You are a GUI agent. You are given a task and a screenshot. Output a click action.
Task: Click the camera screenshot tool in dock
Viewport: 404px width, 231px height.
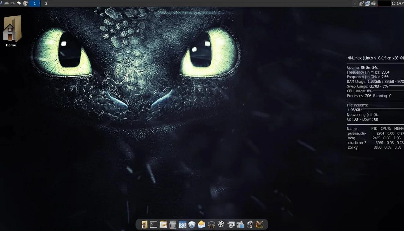(231, 225)
